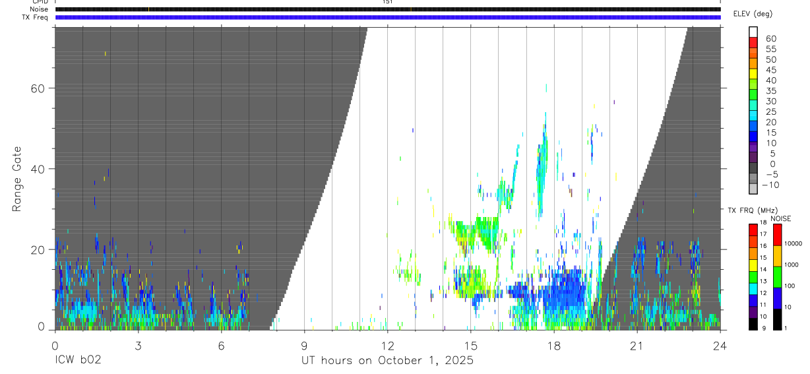The height and width of the screenshot is (374, 810).
Task: Click the light gray bottom segment of ELEV colorbar
Action: (x=753, y=189)
